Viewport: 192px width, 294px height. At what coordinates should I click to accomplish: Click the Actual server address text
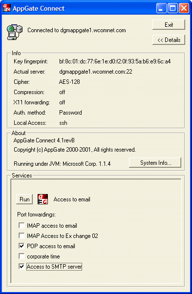[96, 72]
